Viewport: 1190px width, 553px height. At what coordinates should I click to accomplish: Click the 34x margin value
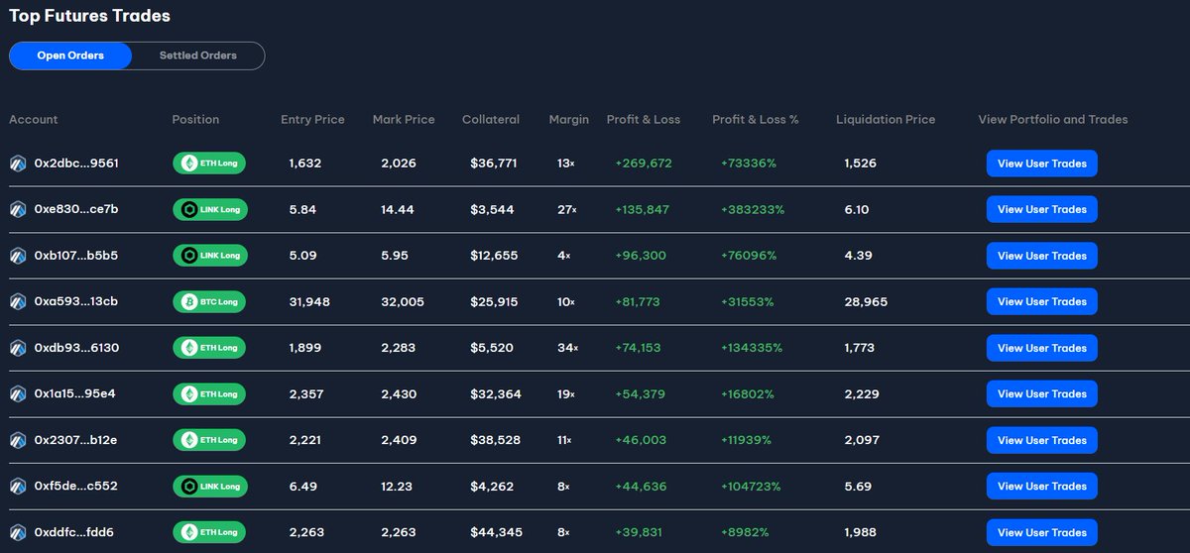567,348
